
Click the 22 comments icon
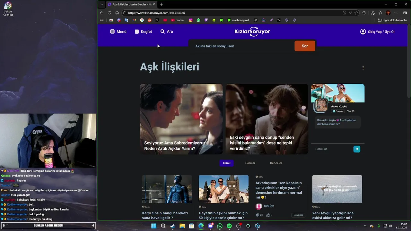257,215
